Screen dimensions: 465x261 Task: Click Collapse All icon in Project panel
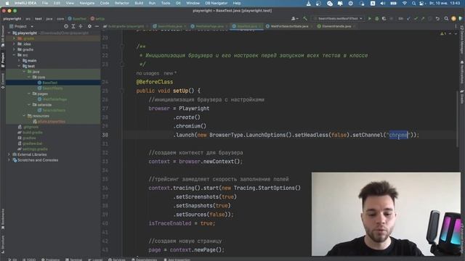point(81,26)
